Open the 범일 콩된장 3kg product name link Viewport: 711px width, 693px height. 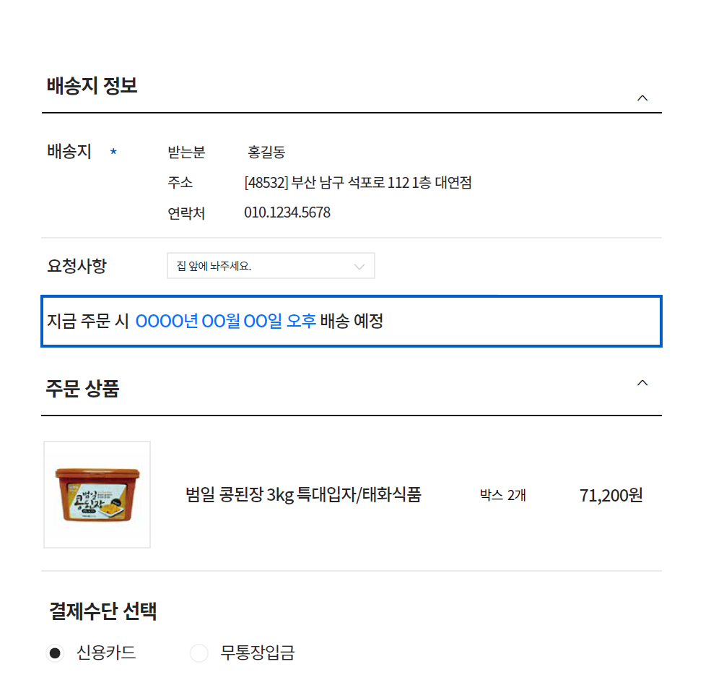[303, 495]
